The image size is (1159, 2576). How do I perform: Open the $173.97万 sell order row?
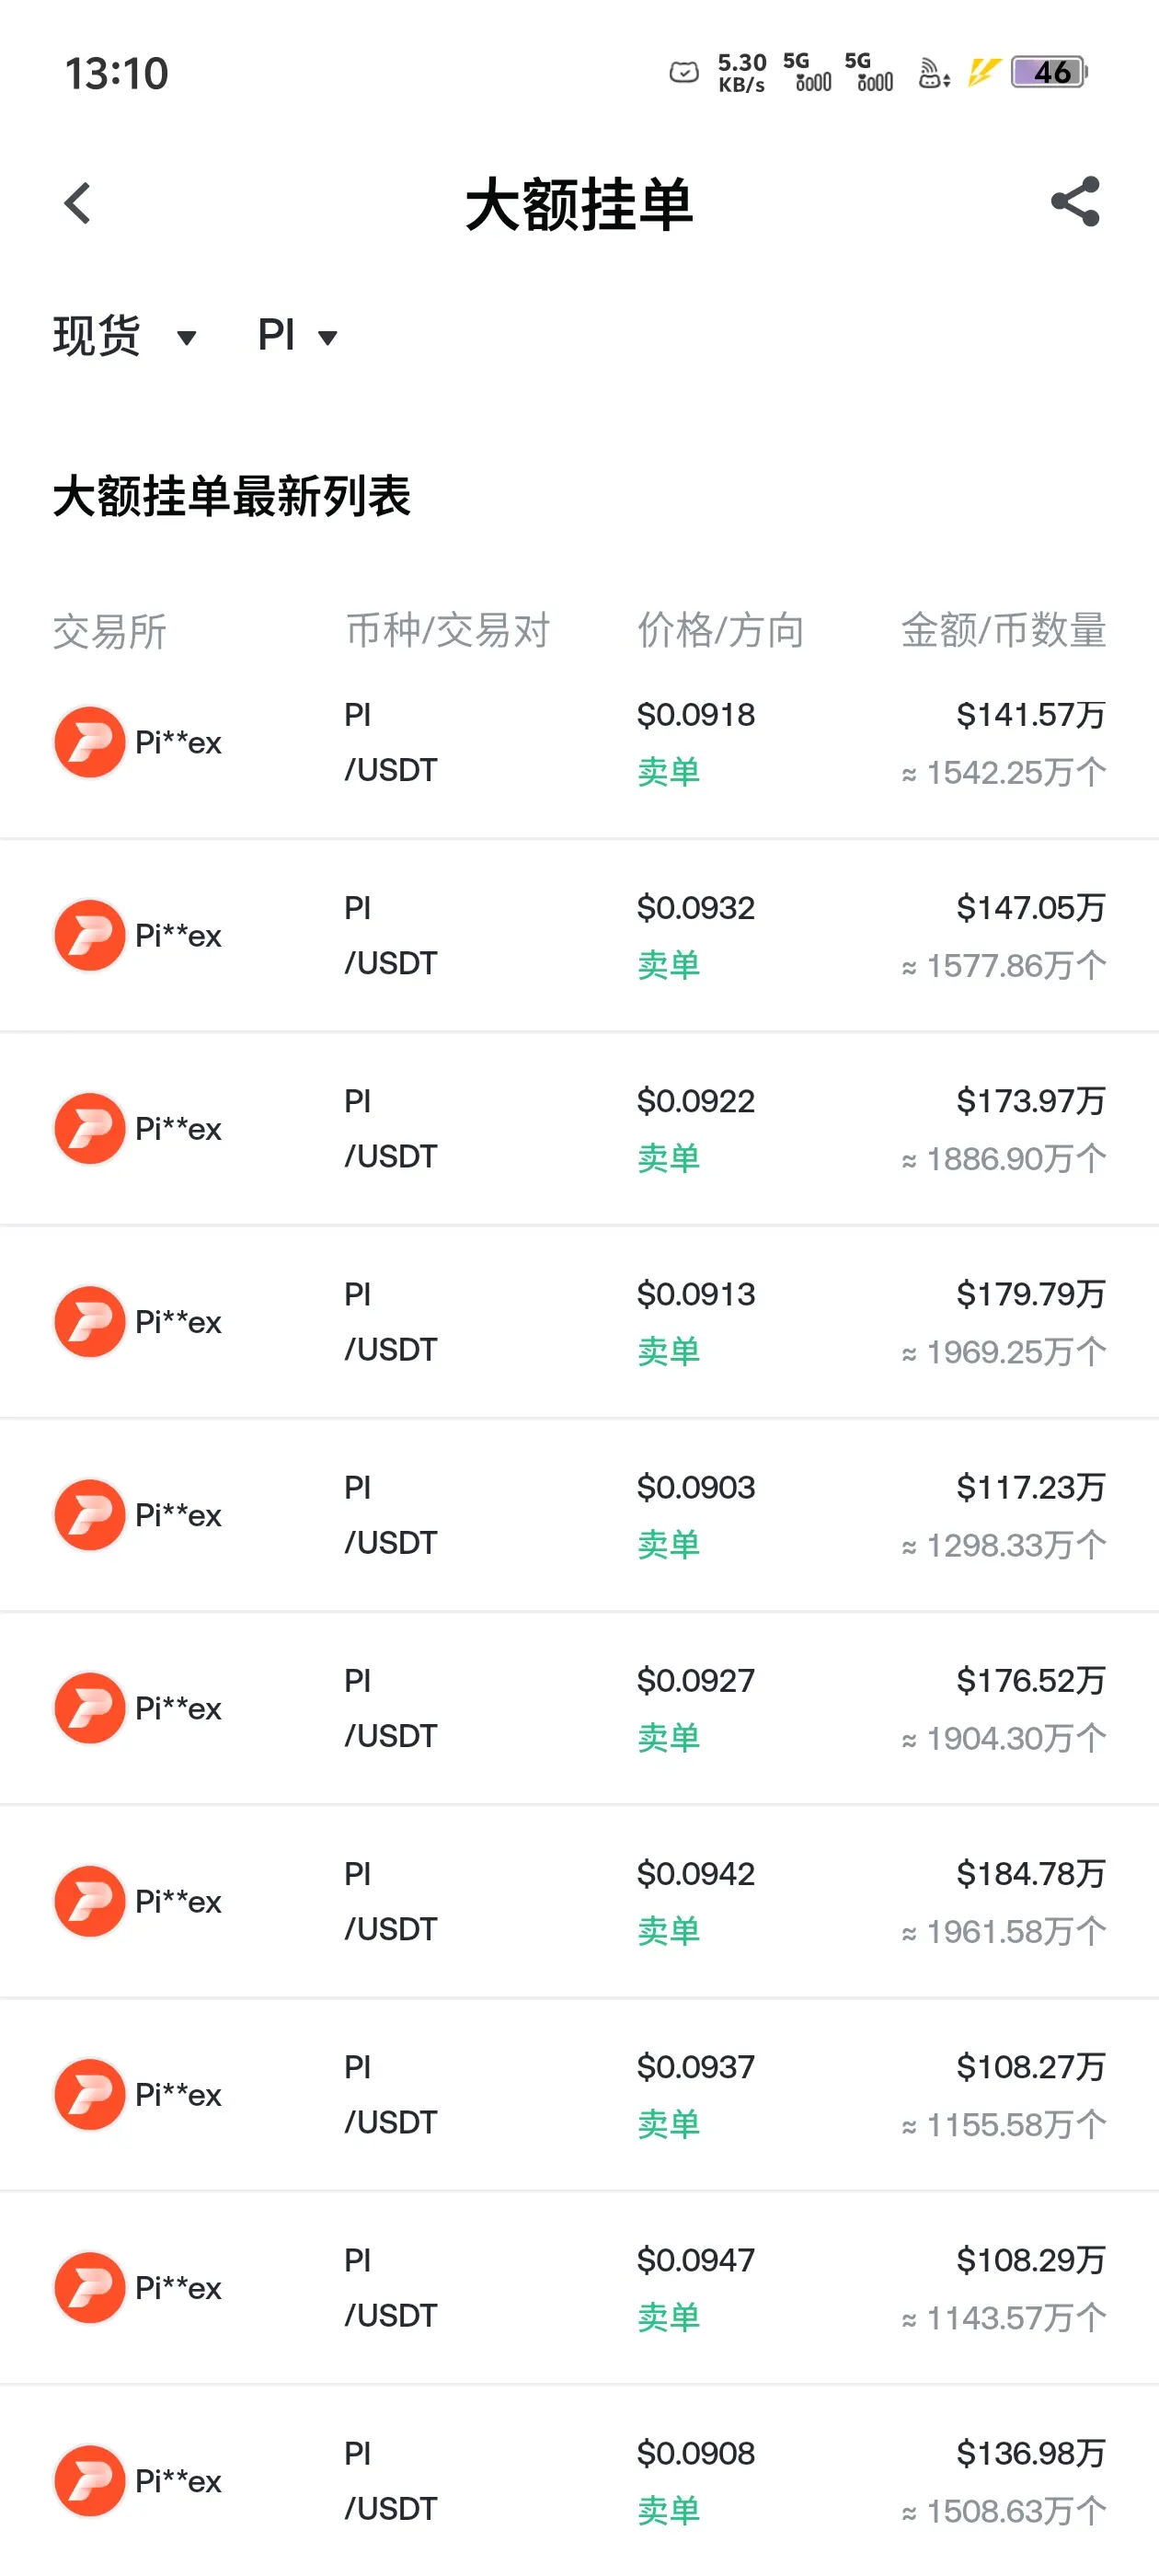click(x=579, y=1129)
